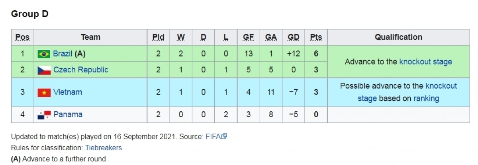Click the GA column header abbreviation
This screenshot has height=165, width=478.
pos(271,37)
